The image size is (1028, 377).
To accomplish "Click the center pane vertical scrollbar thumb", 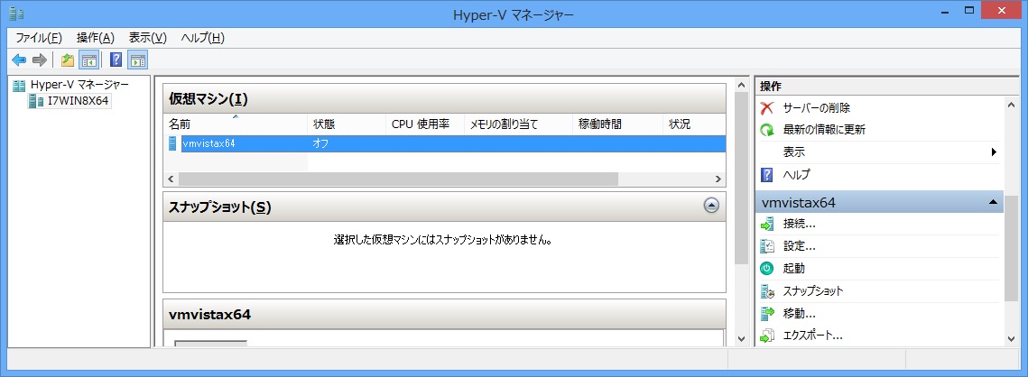I will coord(742,179).
